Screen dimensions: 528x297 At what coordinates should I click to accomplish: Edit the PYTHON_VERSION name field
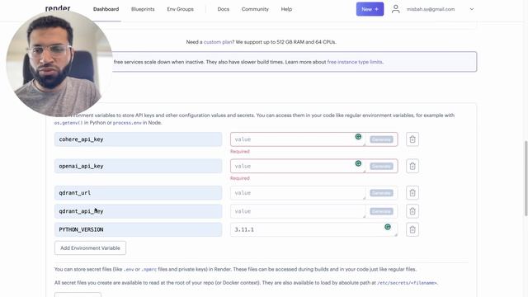tap(138, 229)
